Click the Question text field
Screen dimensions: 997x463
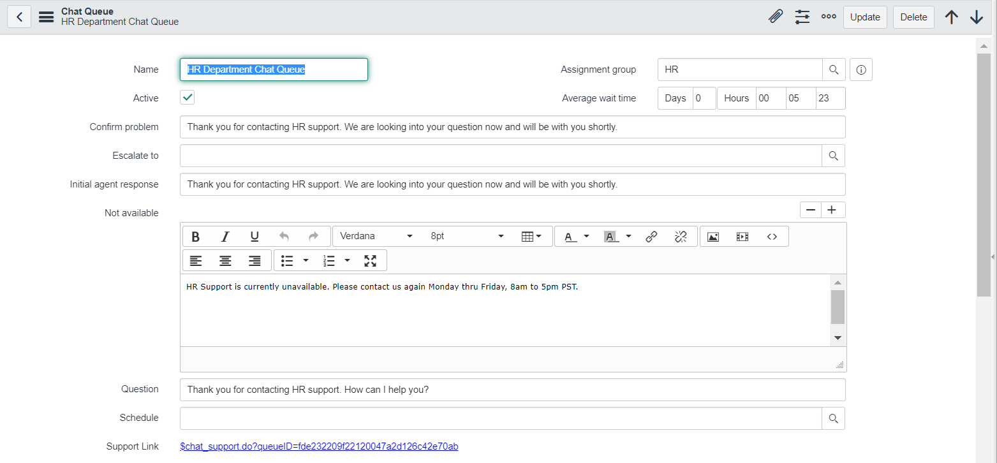tap(513, 390)
